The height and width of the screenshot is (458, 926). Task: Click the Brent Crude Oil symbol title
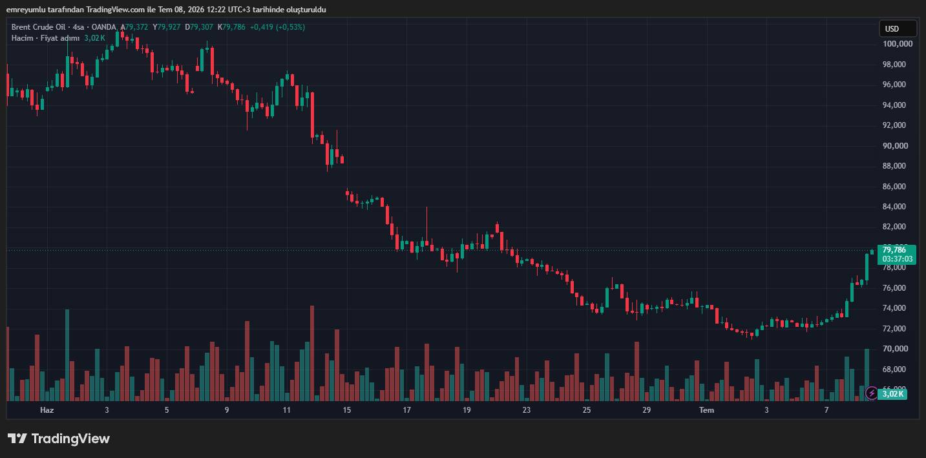39,27
